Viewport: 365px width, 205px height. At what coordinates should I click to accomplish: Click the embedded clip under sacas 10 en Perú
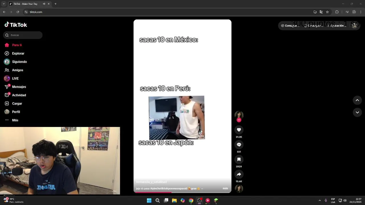point(177,118)
